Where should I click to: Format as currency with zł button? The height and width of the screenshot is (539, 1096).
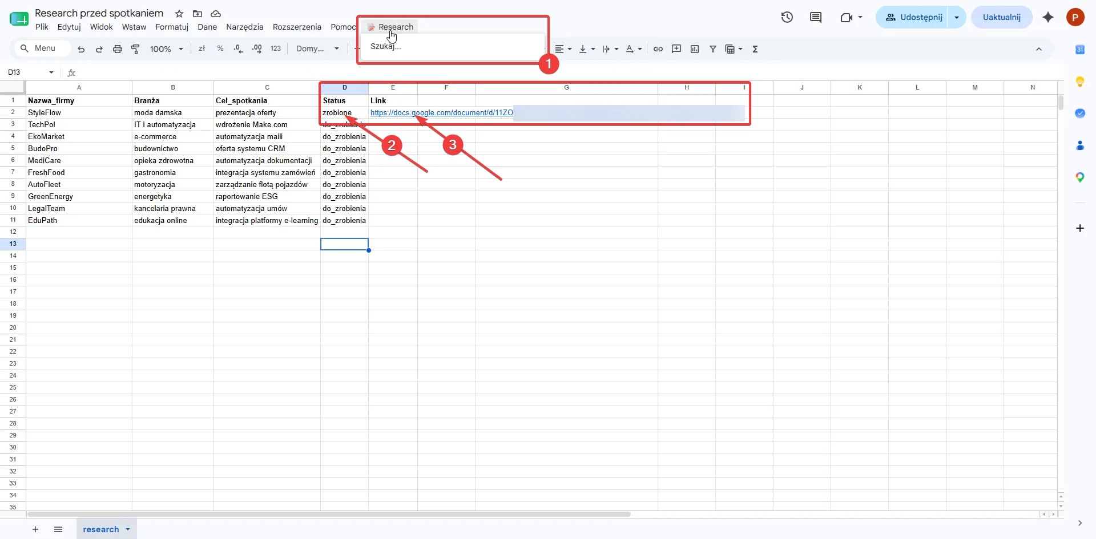click(x=202, y=48)
